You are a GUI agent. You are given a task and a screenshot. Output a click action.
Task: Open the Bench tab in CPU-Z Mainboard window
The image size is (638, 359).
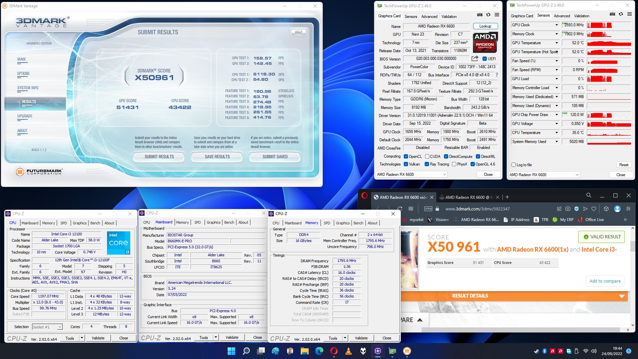tap(229, 222)
